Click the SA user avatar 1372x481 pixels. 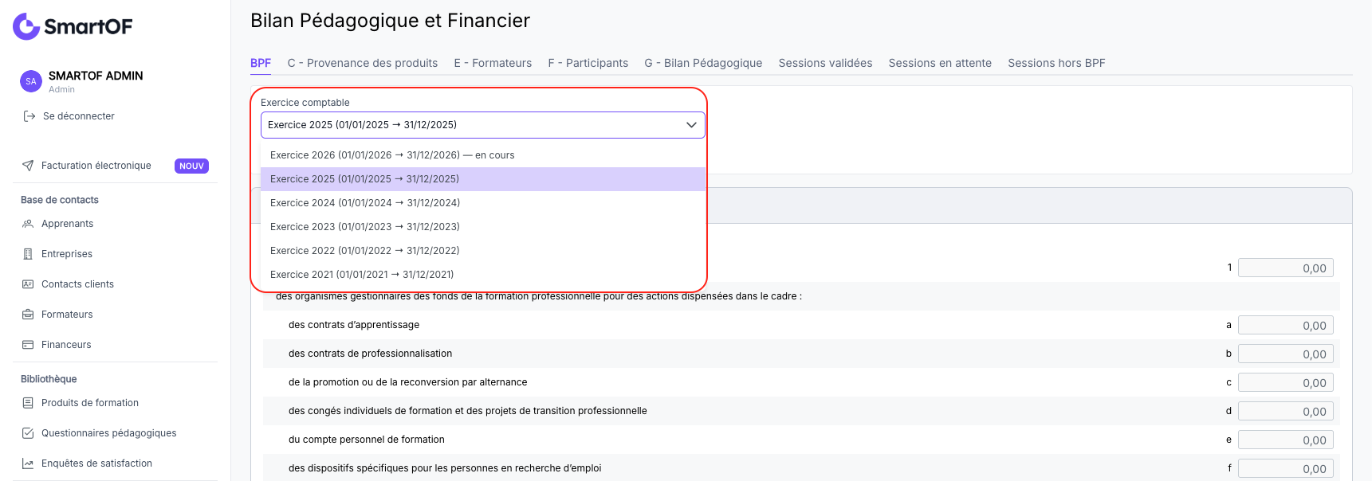point(31,81)
